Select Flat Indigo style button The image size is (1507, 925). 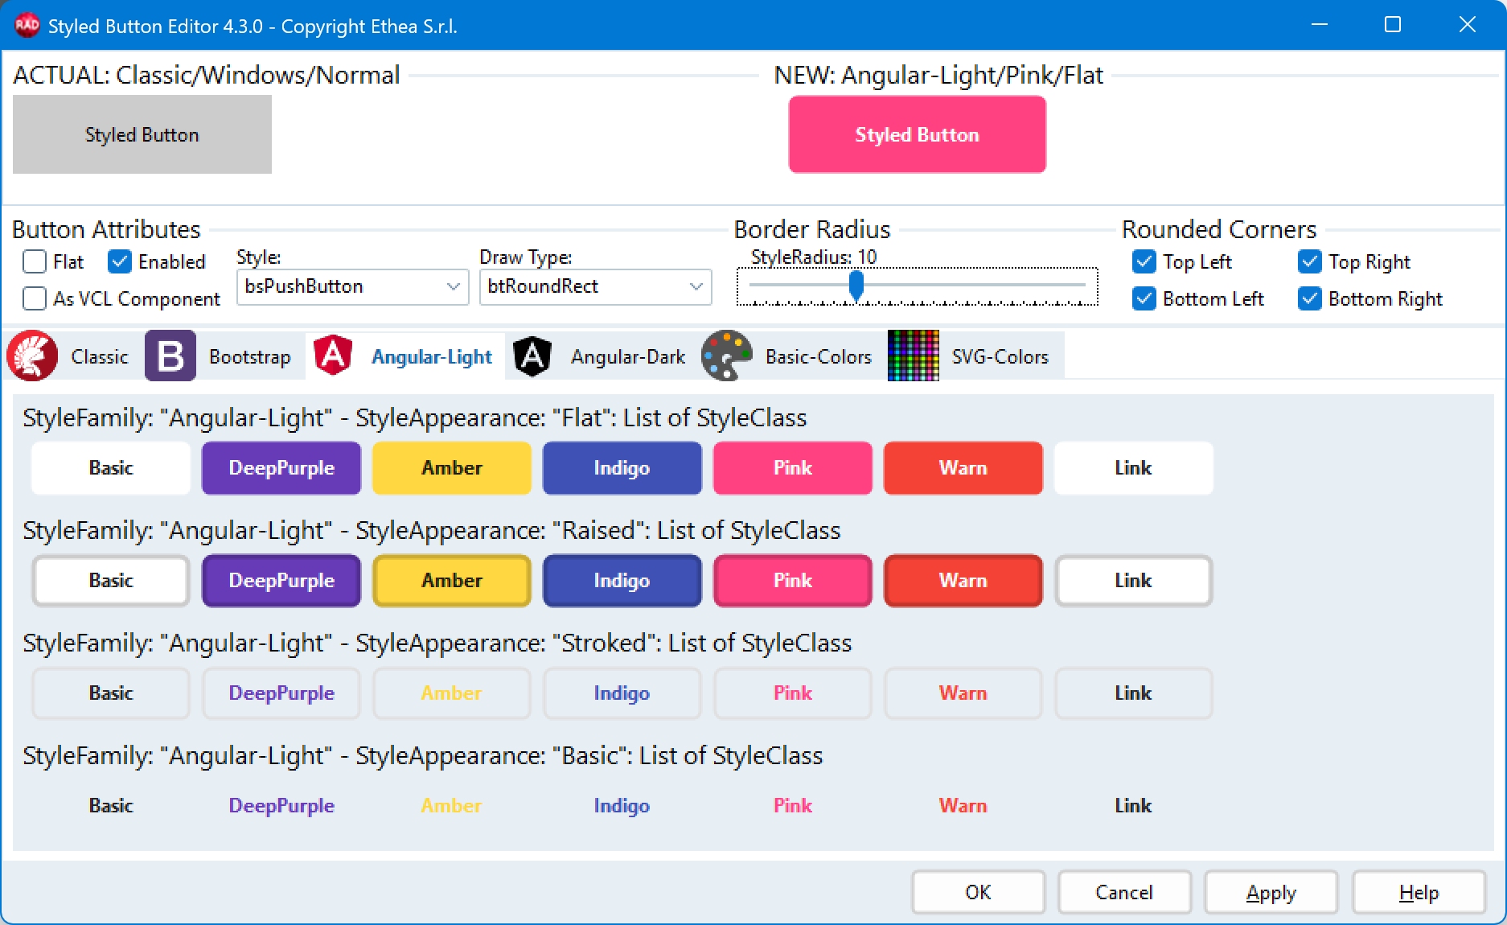[x=622, y=468]
